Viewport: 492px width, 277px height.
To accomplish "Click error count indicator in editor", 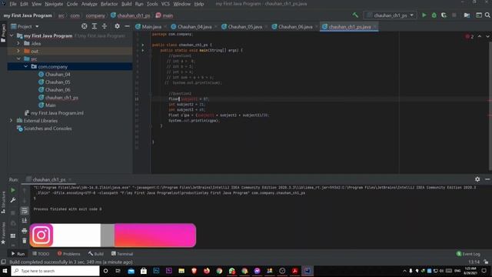I will (470, 36).
